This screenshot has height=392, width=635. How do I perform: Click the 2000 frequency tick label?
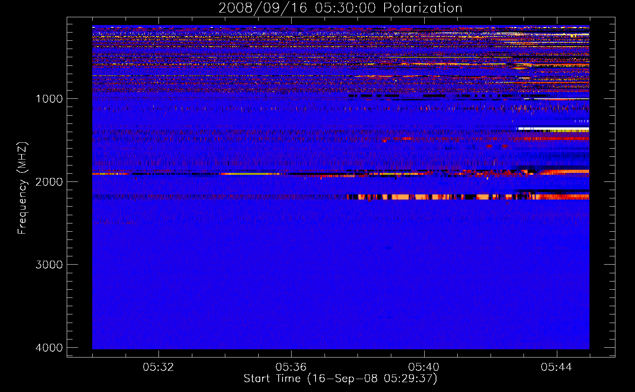(x=49, y=181)
